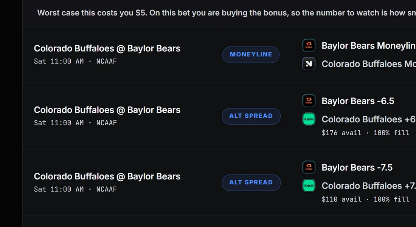Select the MONEYLINE badge
This screenshot has width=416, height=227.
coord(251,54)
